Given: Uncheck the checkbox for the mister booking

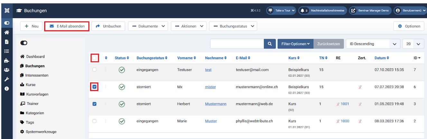Looking at the screenshot, I should point(95,87).
